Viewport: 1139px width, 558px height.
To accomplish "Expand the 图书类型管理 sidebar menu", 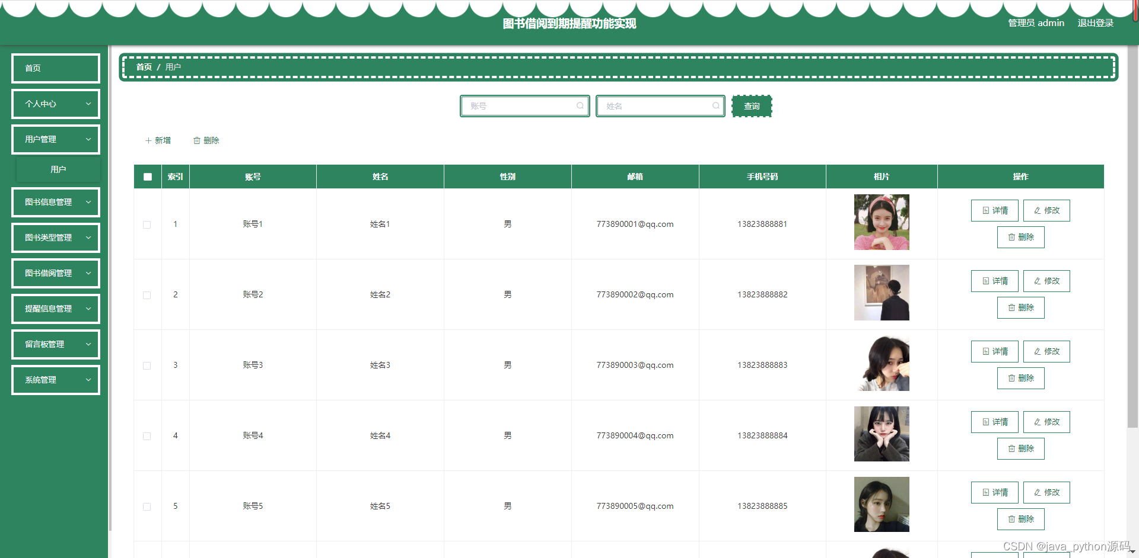I will (x=56, y=238).
